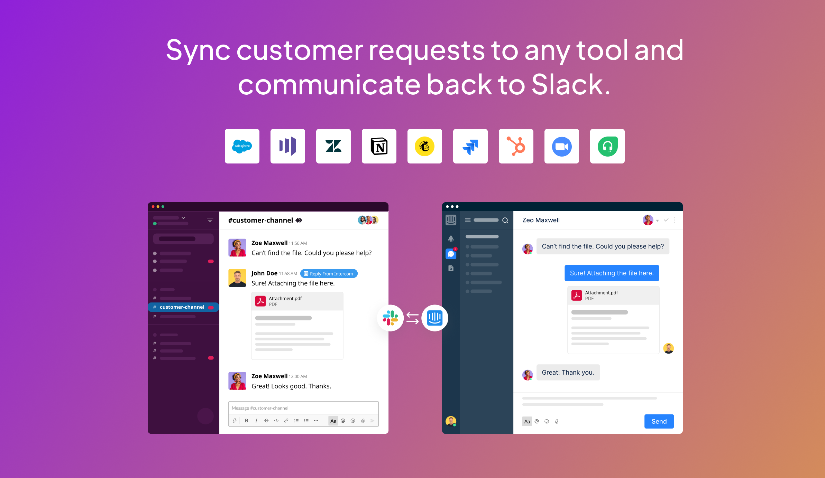
Task: Click John Doe's name in Slack
Action: pos(264,273)
